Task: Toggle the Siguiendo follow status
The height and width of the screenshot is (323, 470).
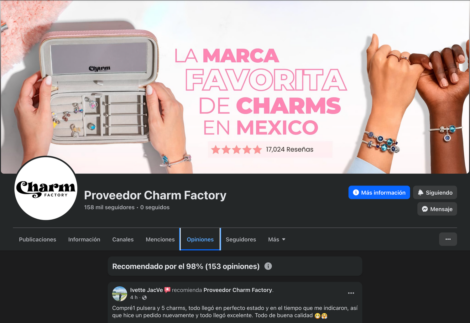Action: click(435, 192)
